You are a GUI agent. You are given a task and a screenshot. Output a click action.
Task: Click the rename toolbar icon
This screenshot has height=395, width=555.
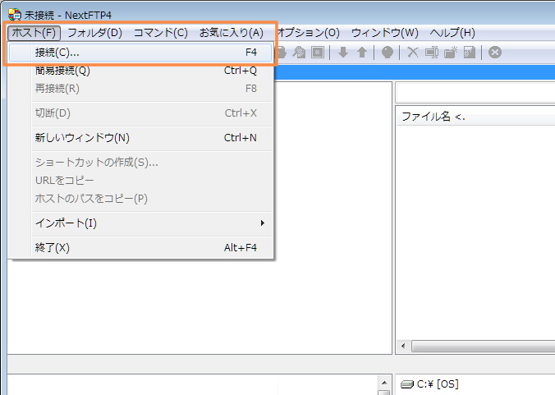click(x=432, y=53)
